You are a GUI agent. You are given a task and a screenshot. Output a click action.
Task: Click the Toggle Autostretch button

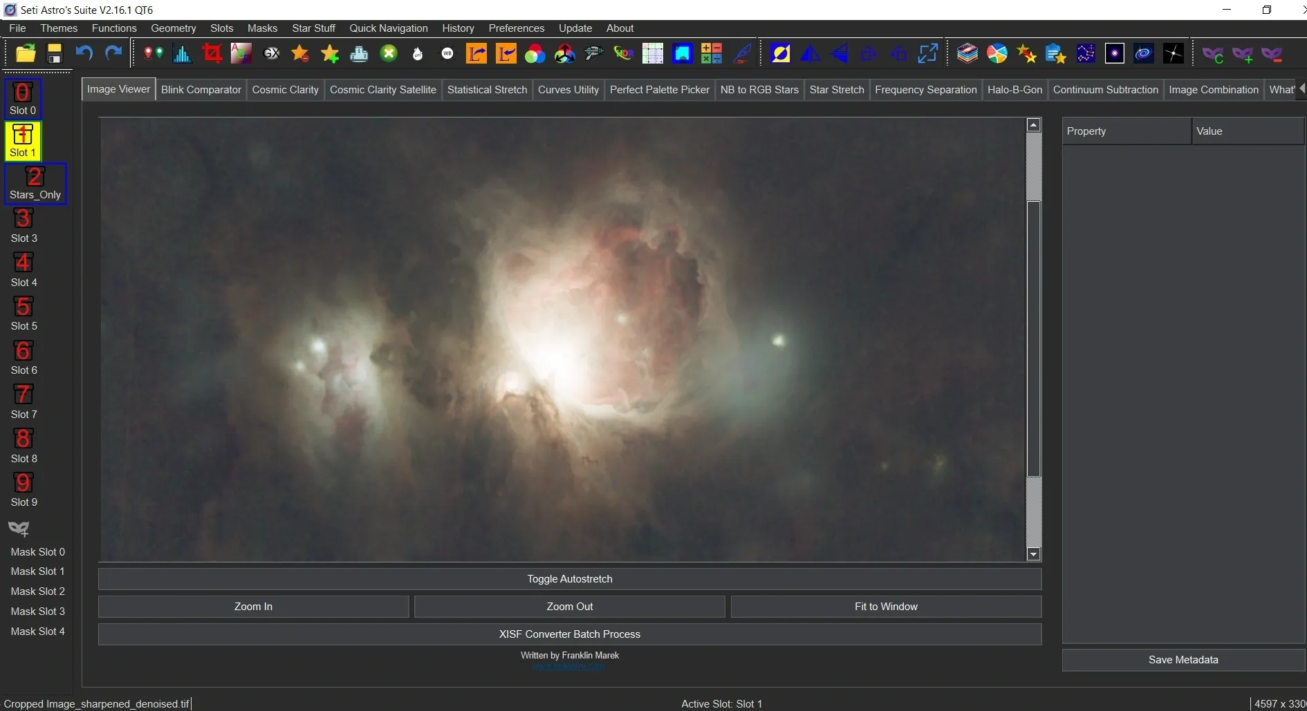click(570, 579)
